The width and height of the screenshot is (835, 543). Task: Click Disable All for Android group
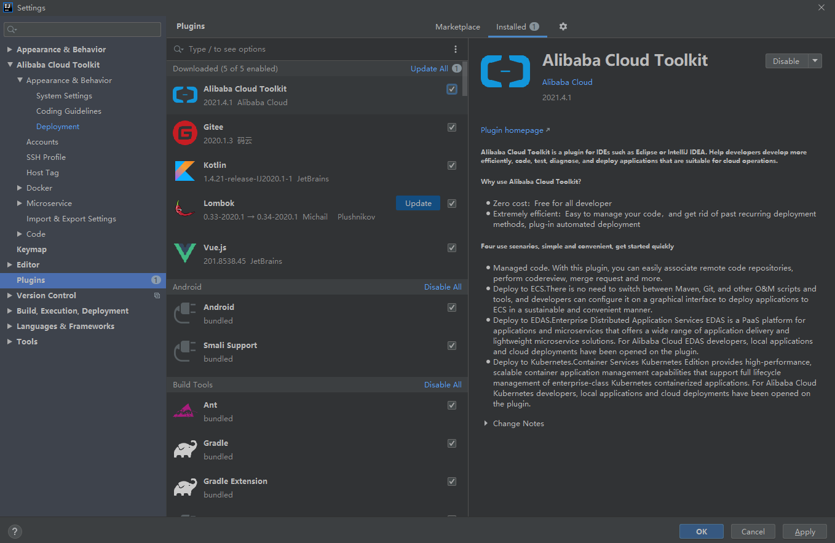pos(443,287)
